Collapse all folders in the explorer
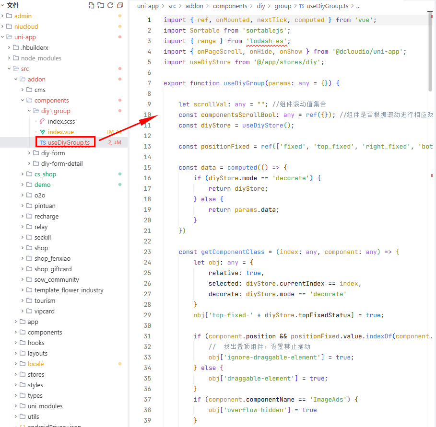Viewport: 436px width, 427px height. pos(120,5)
